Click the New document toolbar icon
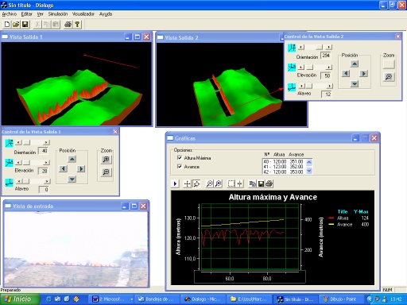Viewport: 407px width, 305px height. [7, 25]
